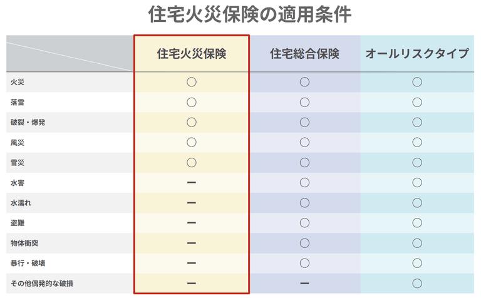Click the circle for 盗難 under オールリスクタイプ
This screenshot has height=298, width=481.
[x=417, y=222]
